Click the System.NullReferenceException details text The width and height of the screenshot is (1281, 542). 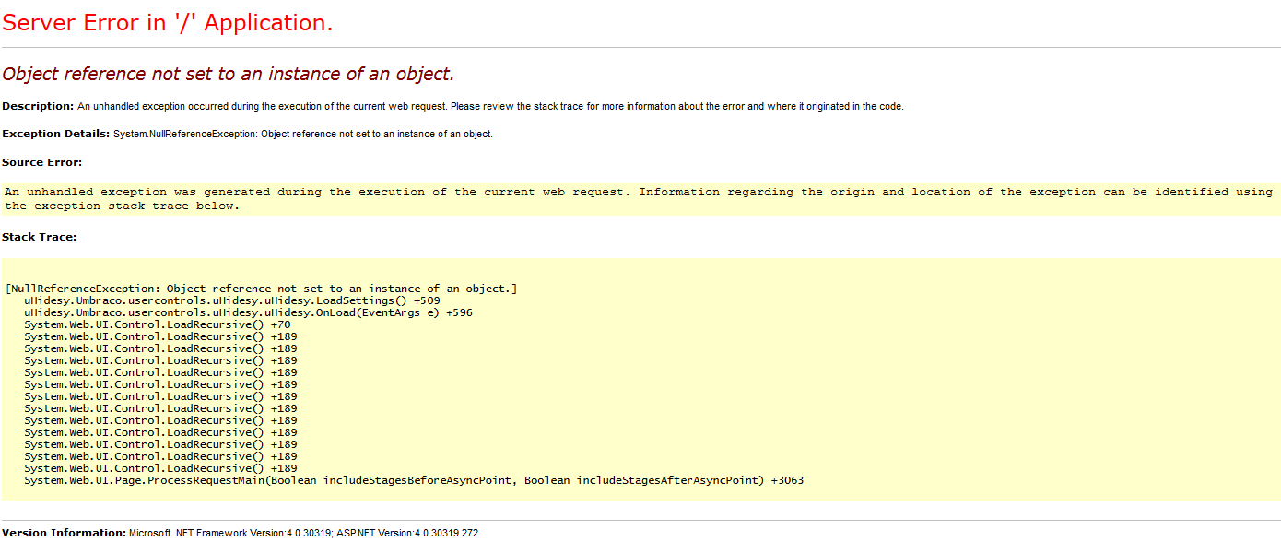[303, 135]
